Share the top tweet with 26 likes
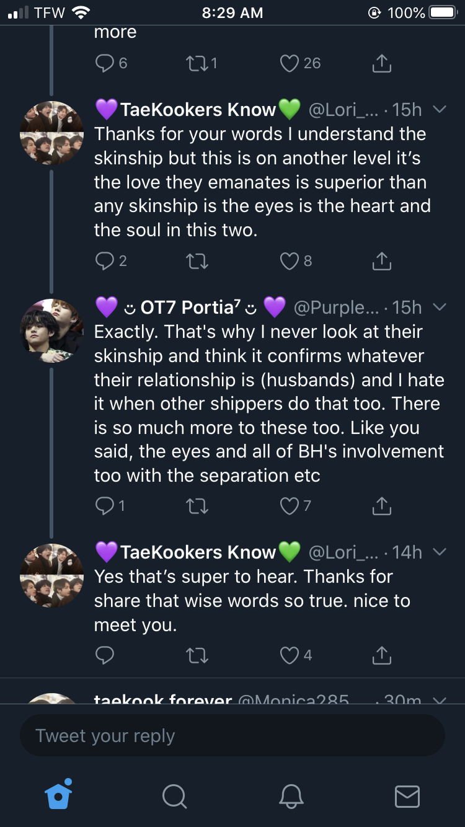 coord(381,63)
